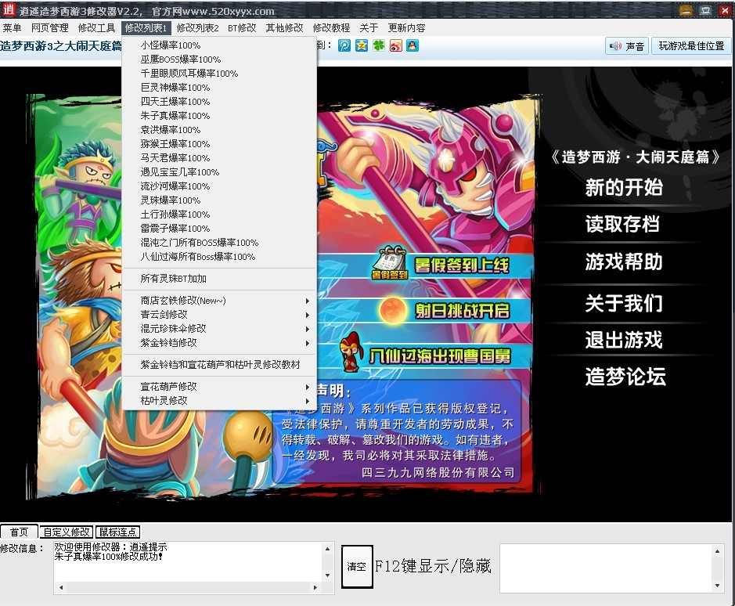
Task: Open the 关于 menu
Action: click(369, 28)
